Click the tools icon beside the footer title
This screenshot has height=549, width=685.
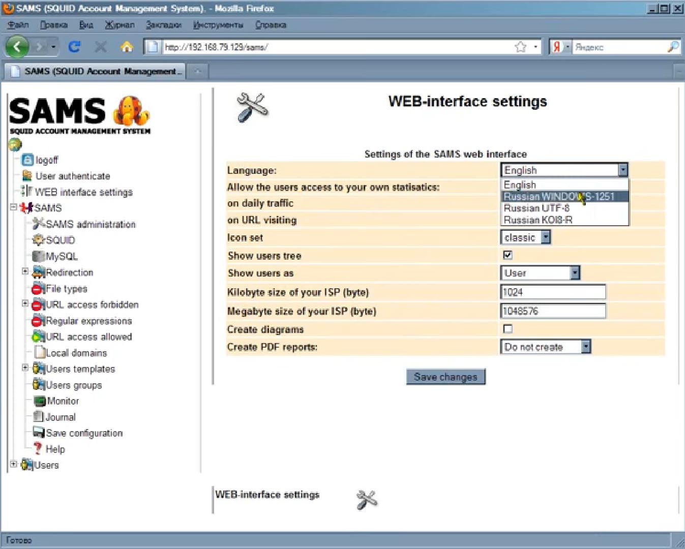[x=367, y=500]
